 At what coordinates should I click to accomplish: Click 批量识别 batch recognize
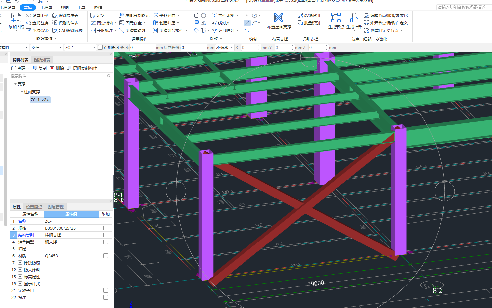309,23
